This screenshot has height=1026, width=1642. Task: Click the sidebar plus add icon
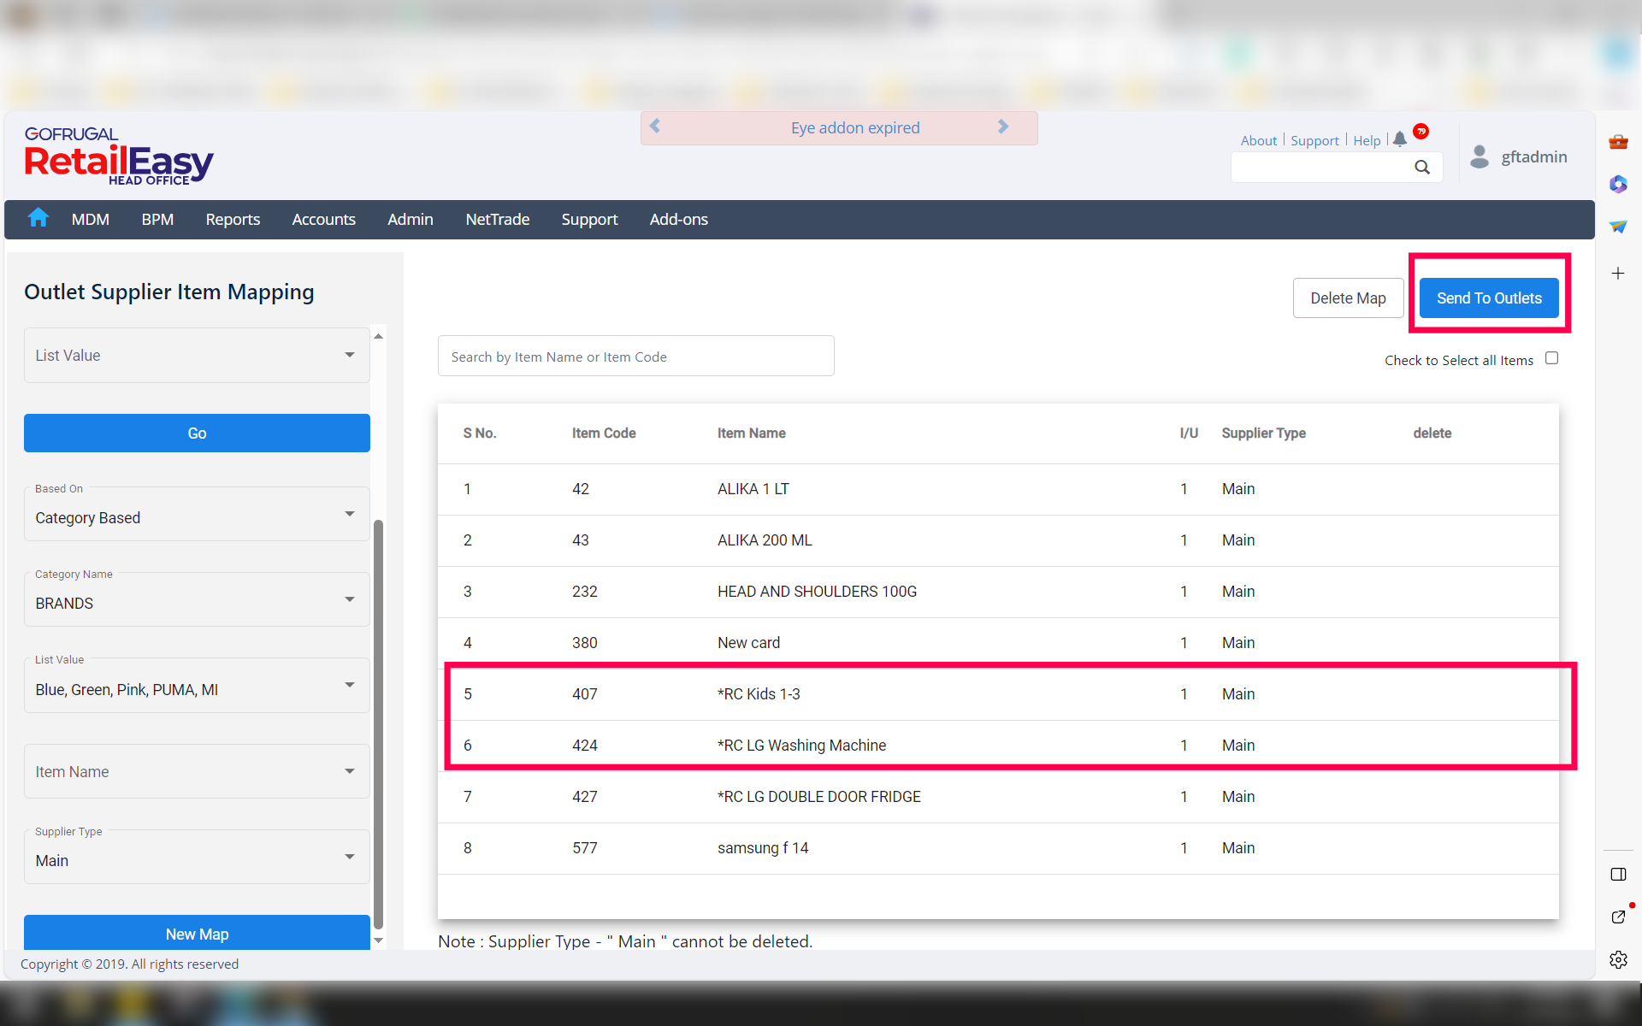point(1618,274)
